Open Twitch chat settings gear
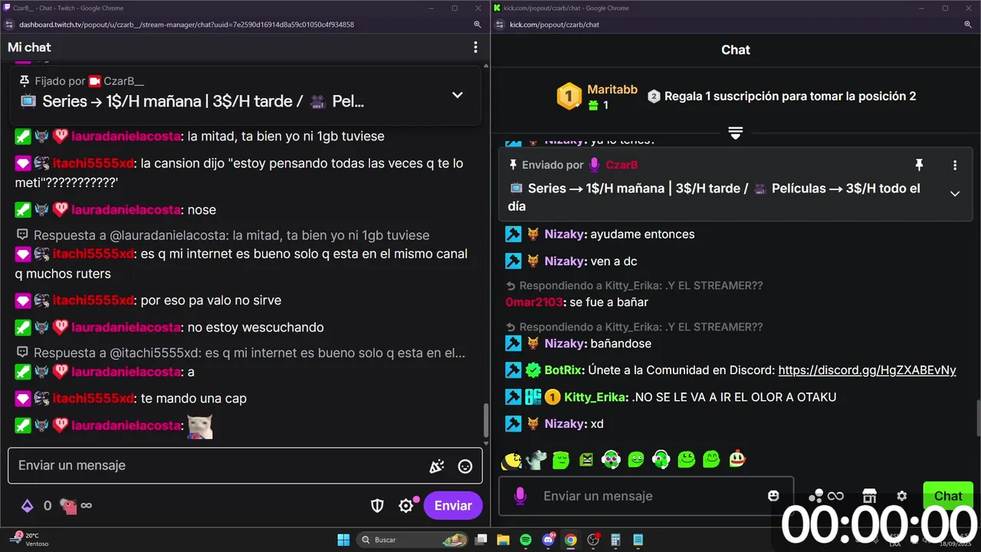Screen dimensions: 981x552 pyautogui.click(x=406, y=505)
